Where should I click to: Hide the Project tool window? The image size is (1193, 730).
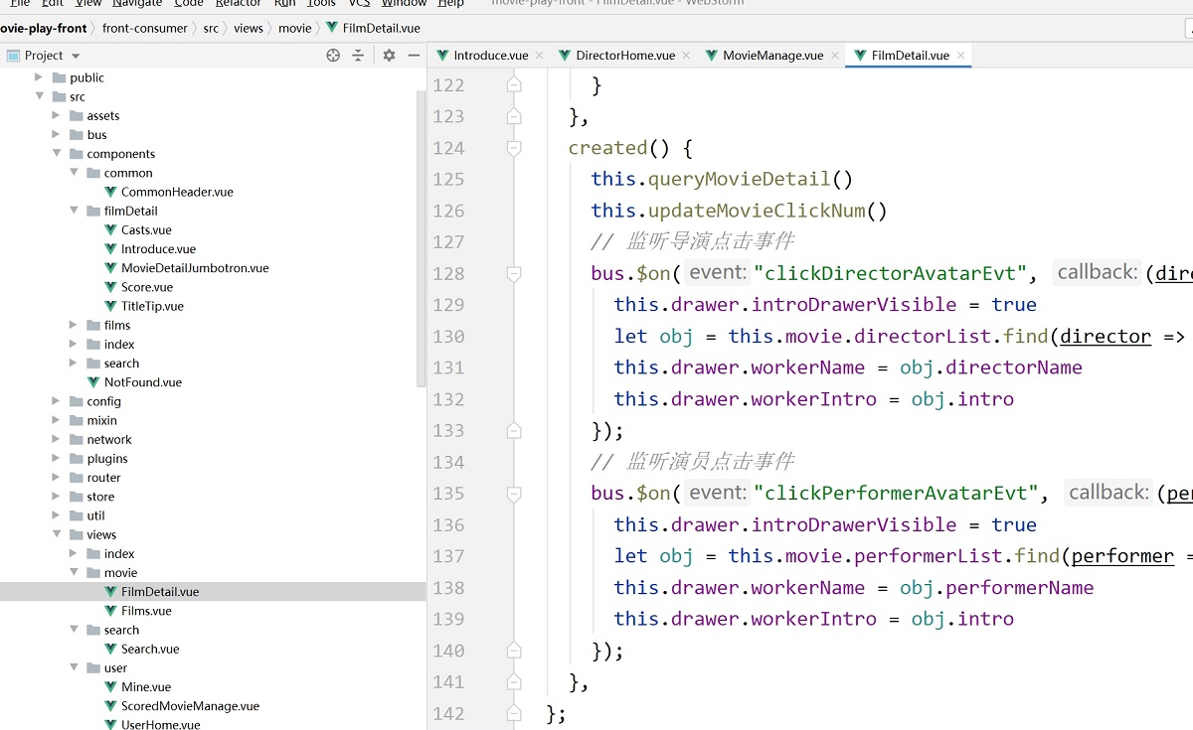click(x=414, y=56)
